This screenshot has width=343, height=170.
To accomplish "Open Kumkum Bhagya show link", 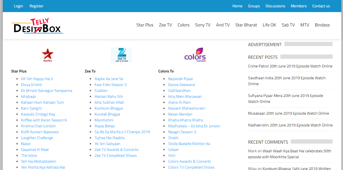I will tap(109, 108).
